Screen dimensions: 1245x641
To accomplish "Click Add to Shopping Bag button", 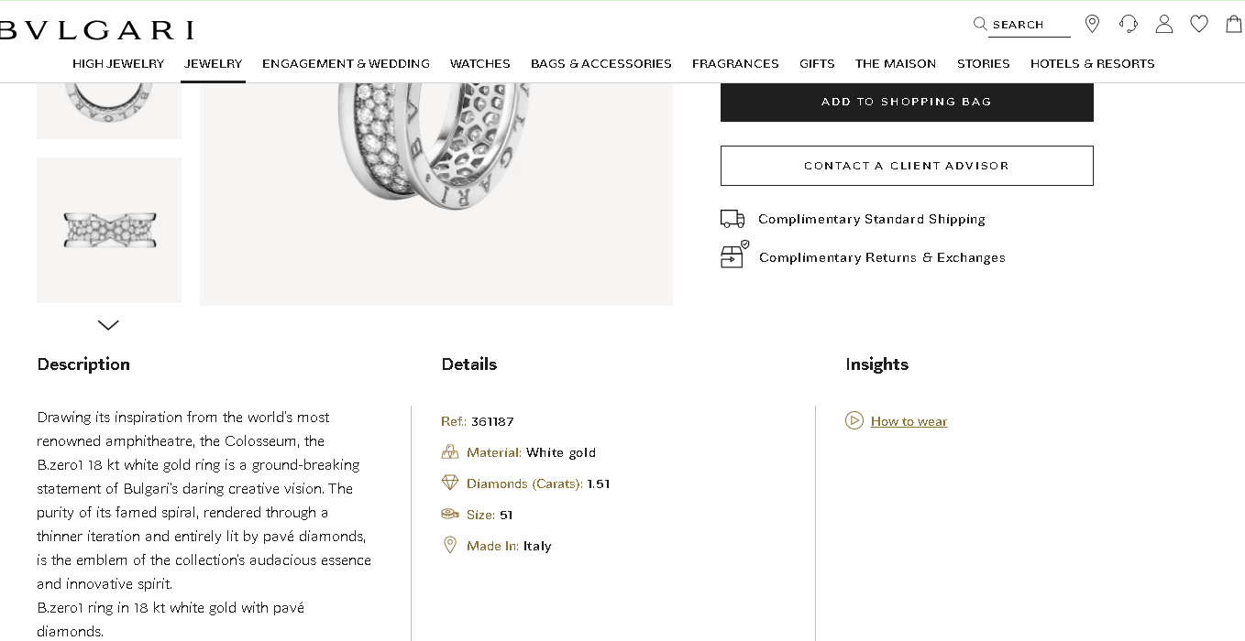I will [907, 102].
